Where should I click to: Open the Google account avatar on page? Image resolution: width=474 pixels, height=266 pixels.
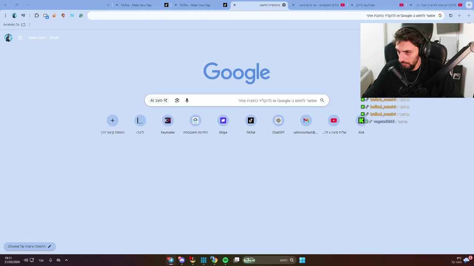click(9, 38)
